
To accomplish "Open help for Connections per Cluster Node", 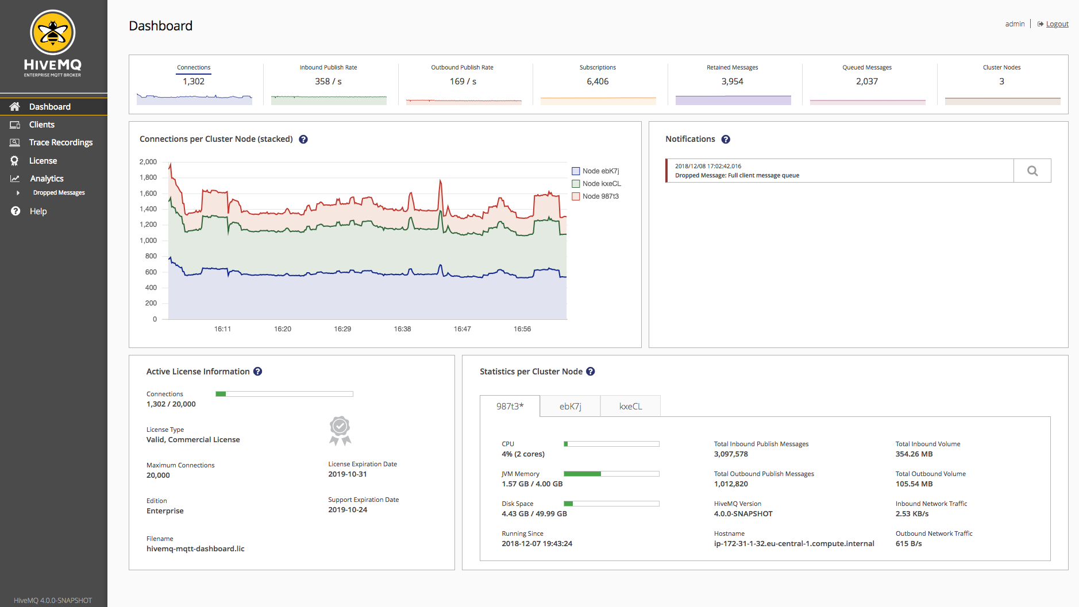I will point(303,140).
